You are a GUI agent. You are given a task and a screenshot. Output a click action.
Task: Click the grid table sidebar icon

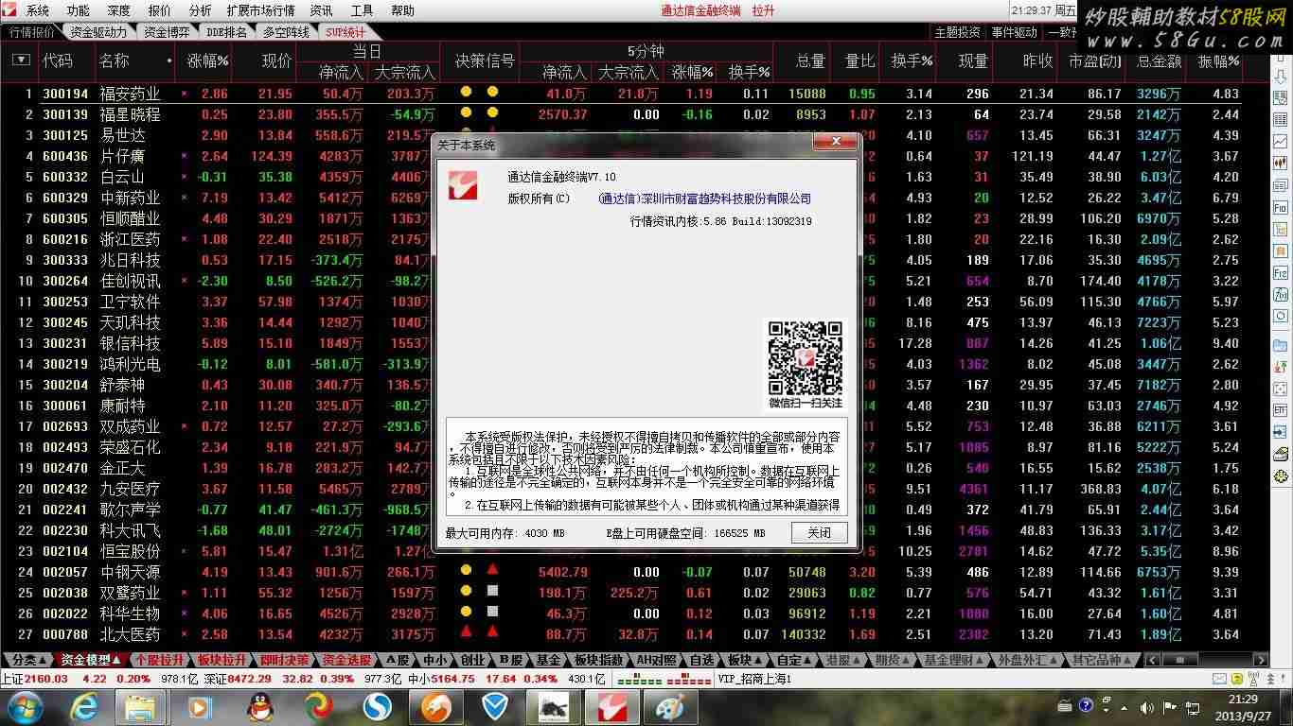(x=1280, y=119)
